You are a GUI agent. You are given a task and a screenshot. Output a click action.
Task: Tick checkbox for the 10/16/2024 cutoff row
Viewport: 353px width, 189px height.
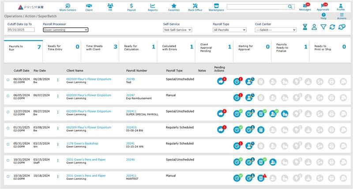tap(8, 176)
